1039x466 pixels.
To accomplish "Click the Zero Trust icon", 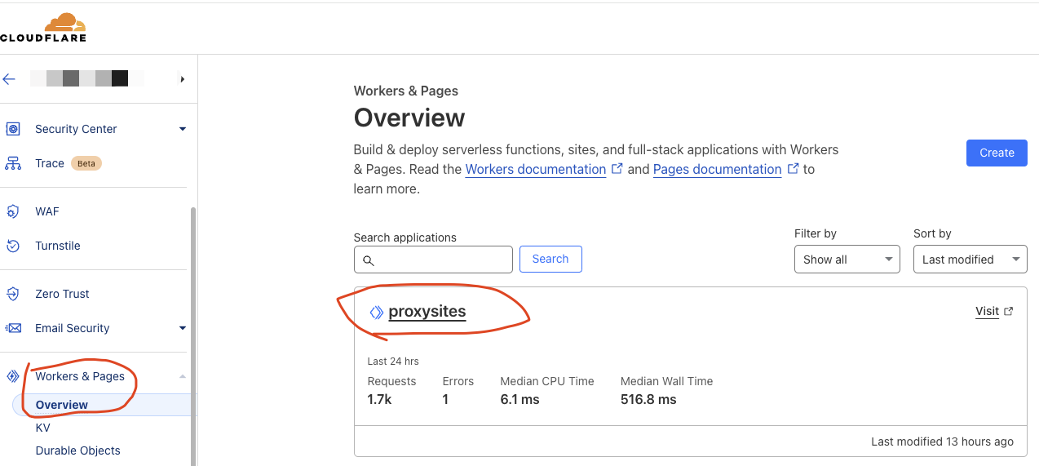I will [13, 294].
